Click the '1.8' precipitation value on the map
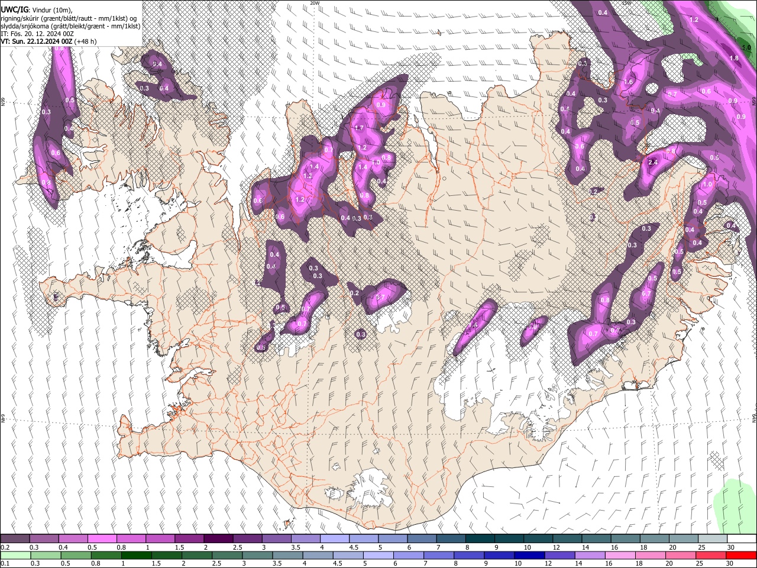The width and height of the screenshot is (757, 568). (734, 58)
